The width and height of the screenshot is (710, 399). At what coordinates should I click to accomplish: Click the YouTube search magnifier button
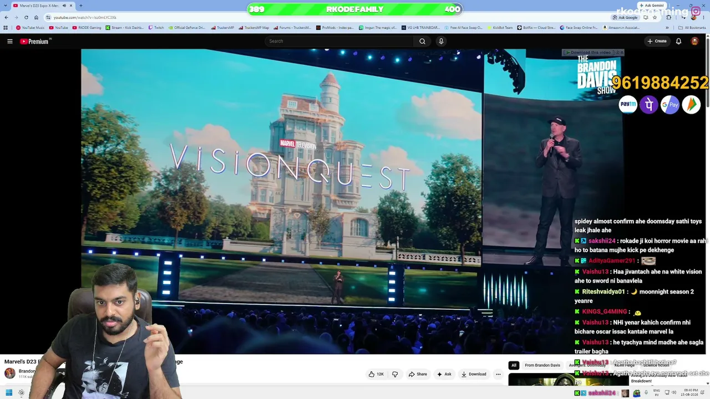point(422,41)
